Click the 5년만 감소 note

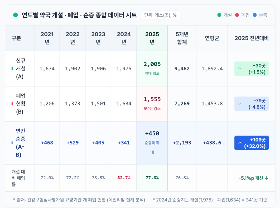152,108
